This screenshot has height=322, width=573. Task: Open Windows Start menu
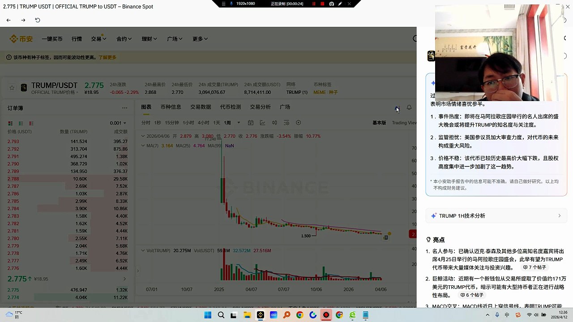click(208, 315)
